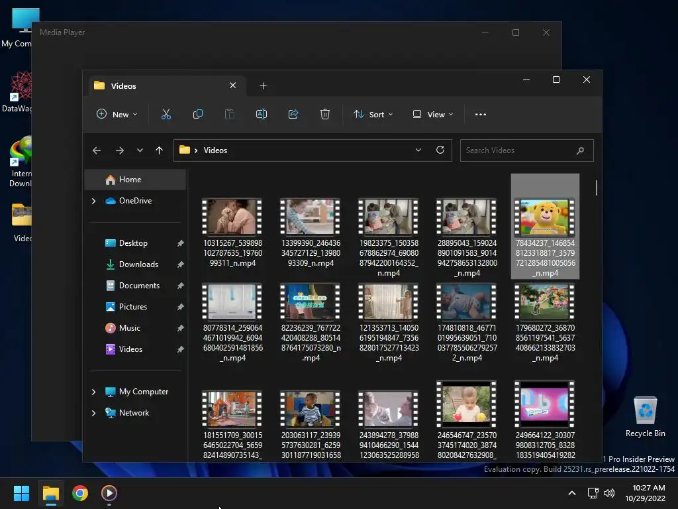
Task: Select Network in navigation pane
Action: [x=135, y=413]
